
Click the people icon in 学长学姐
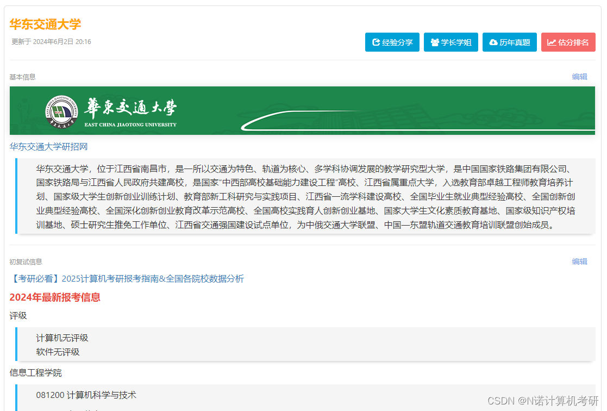pos(435,42)
